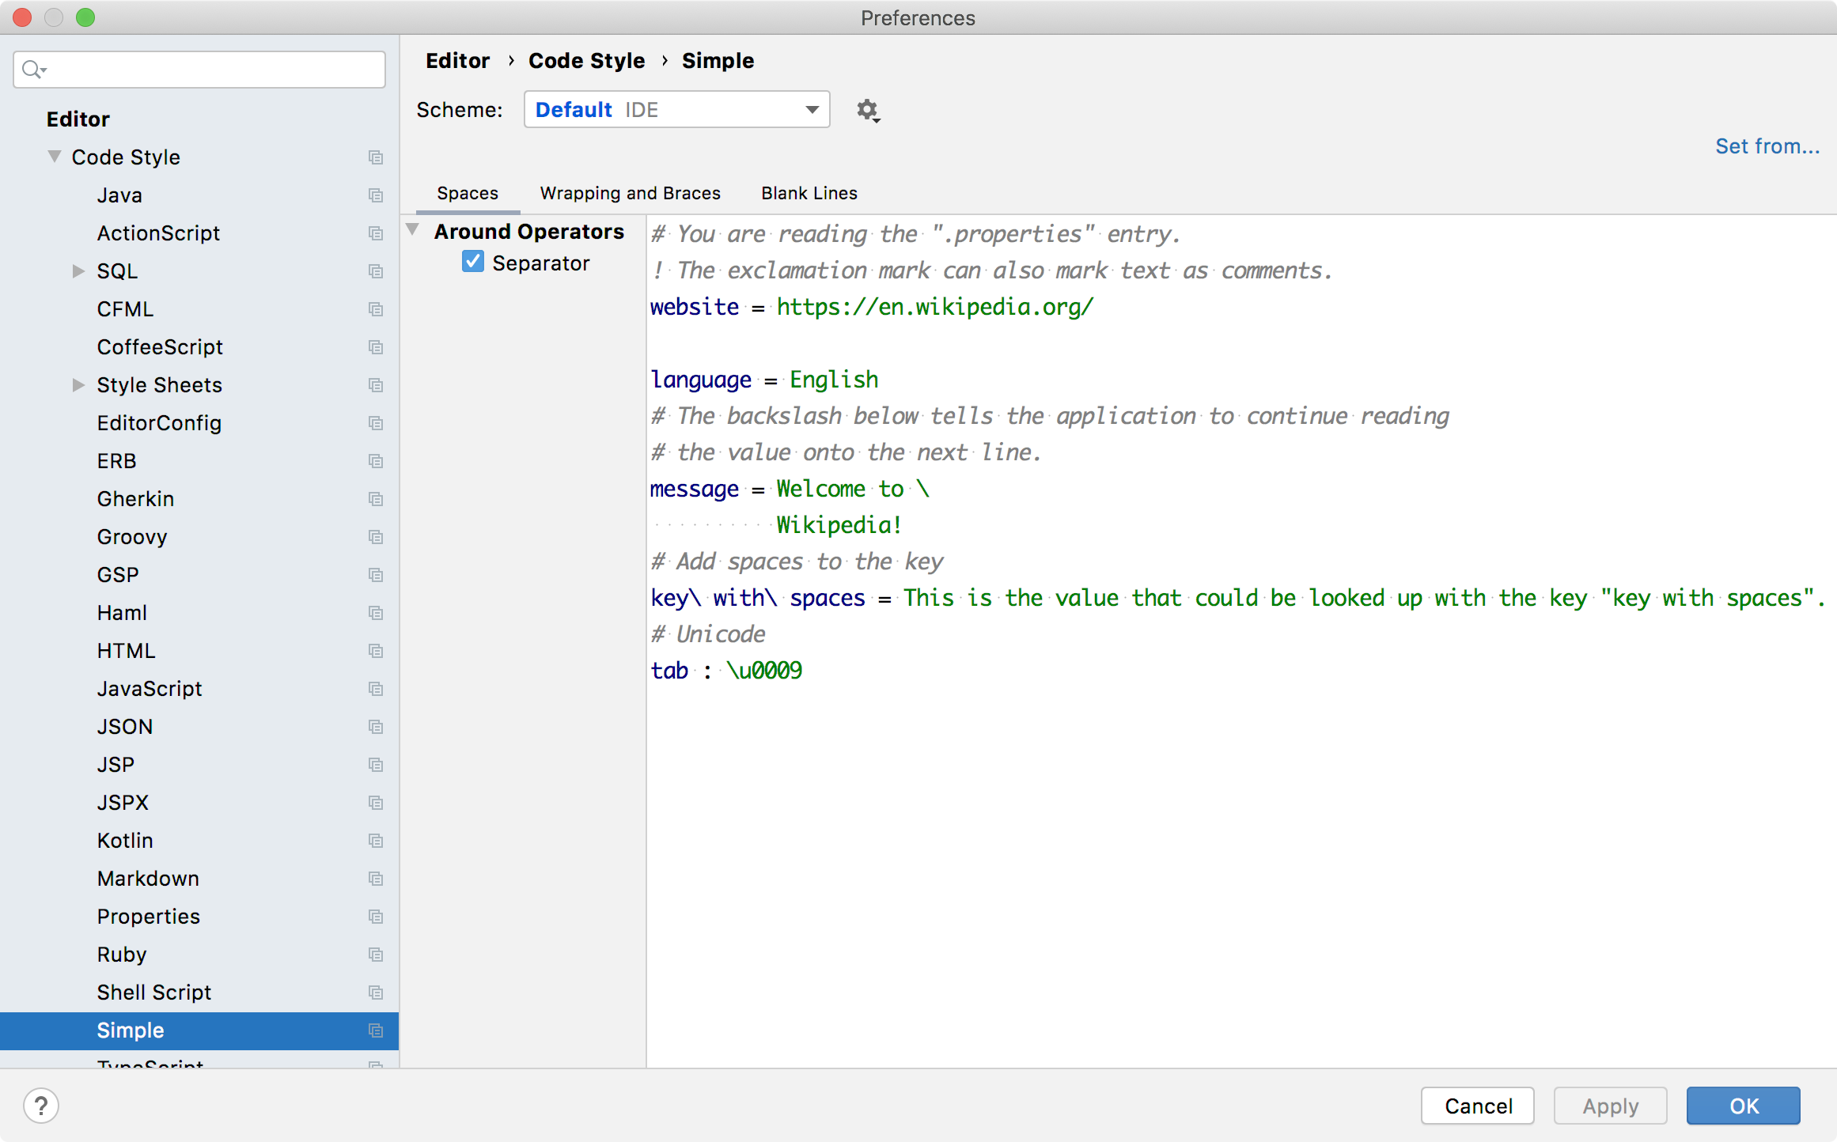Click the search magnifier icon
This screenshot has width=1837, height=1142.
33,70
